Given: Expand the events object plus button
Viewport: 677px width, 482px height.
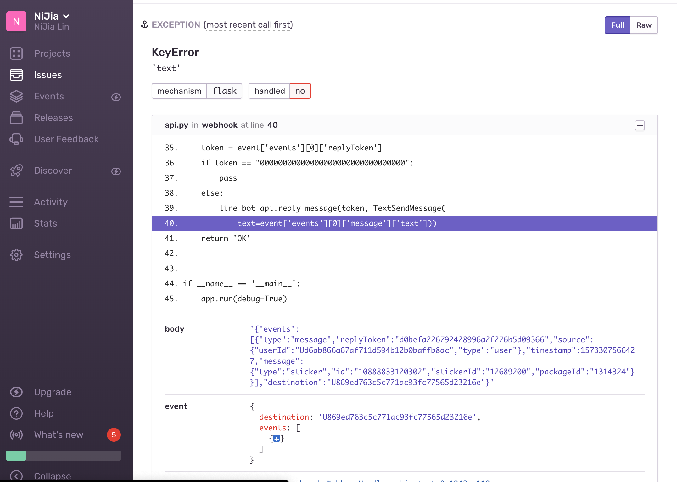Looking at the screenshot, I should [x=276, y=439].
